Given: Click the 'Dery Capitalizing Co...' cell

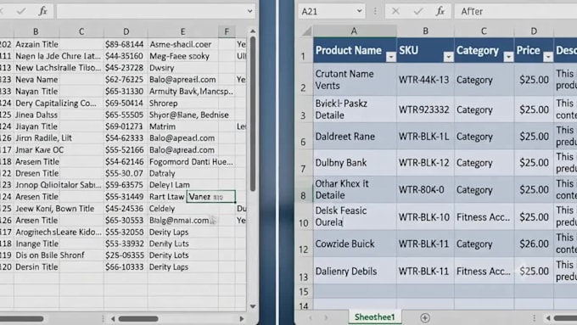Looking at the screenshot, I should (59, 103).
